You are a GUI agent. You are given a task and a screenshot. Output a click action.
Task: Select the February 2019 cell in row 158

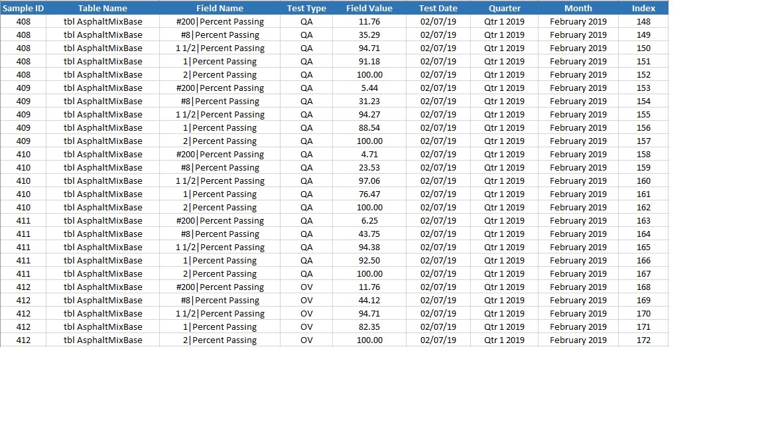click(578, 154)
